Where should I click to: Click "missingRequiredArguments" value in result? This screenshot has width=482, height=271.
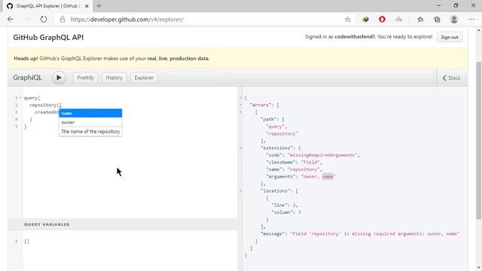click(x=323, y=155)
